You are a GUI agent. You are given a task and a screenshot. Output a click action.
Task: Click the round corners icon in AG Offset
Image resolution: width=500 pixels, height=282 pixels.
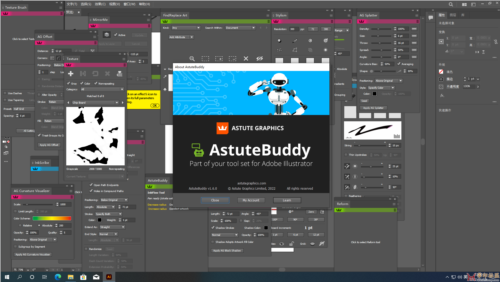59,58
